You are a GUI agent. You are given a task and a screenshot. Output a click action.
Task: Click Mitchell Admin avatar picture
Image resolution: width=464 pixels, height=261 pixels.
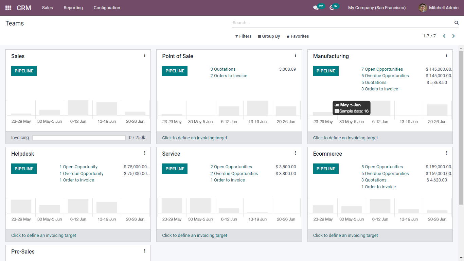tap(423, 8)
